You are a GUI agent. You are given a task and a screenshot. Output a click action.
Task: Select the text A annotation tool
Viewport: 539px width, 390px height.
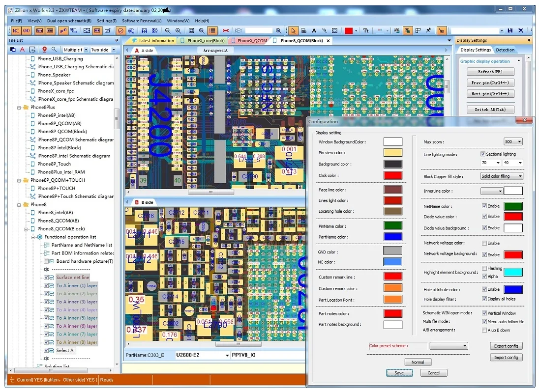point(314,30)
